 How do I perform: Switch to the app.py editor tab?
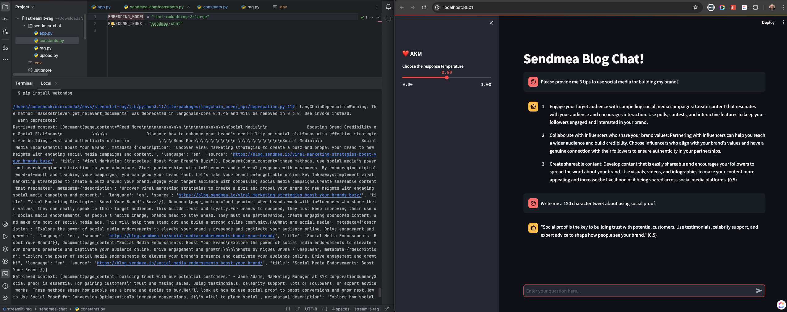click(x=101, y=7)
